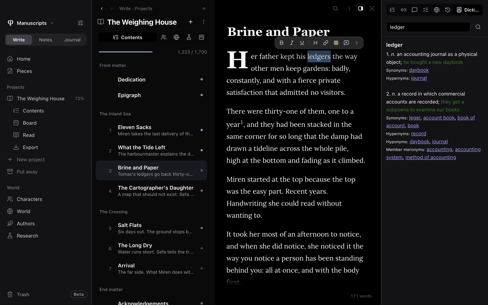
Task: Open the checklist panel icon
Action: pos(425,10)
